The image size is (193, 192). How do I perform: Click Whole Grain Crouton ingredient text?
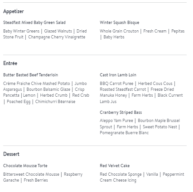(119, 31)
